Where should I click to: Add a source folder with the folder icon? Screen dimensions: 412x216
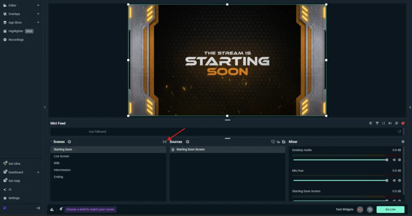click(284, 142)
